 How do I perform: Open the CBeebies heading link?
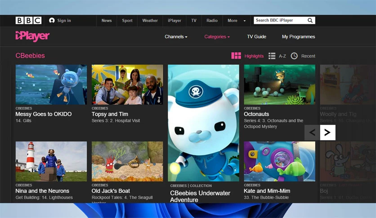click(30, 55)
